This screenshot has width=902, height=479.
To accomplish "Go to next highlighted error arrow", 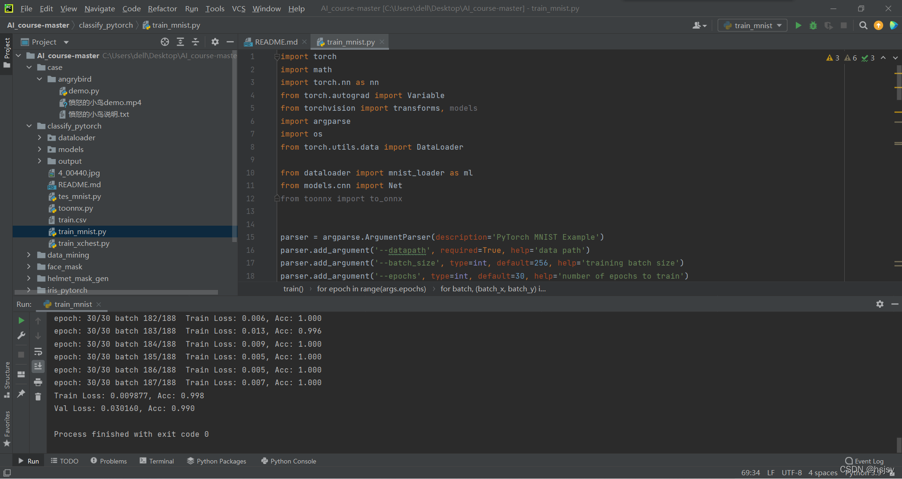I will [x=895, y=58].
